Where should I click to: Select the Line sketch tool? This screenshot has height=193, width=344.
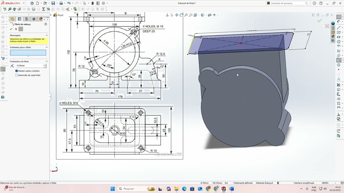[339, 28]
